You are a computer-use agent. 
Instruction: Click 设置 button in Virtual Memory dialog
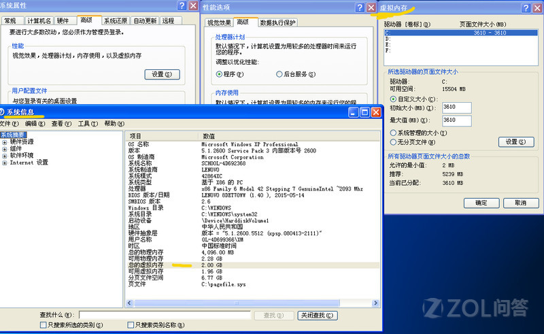tap(516, 141)
